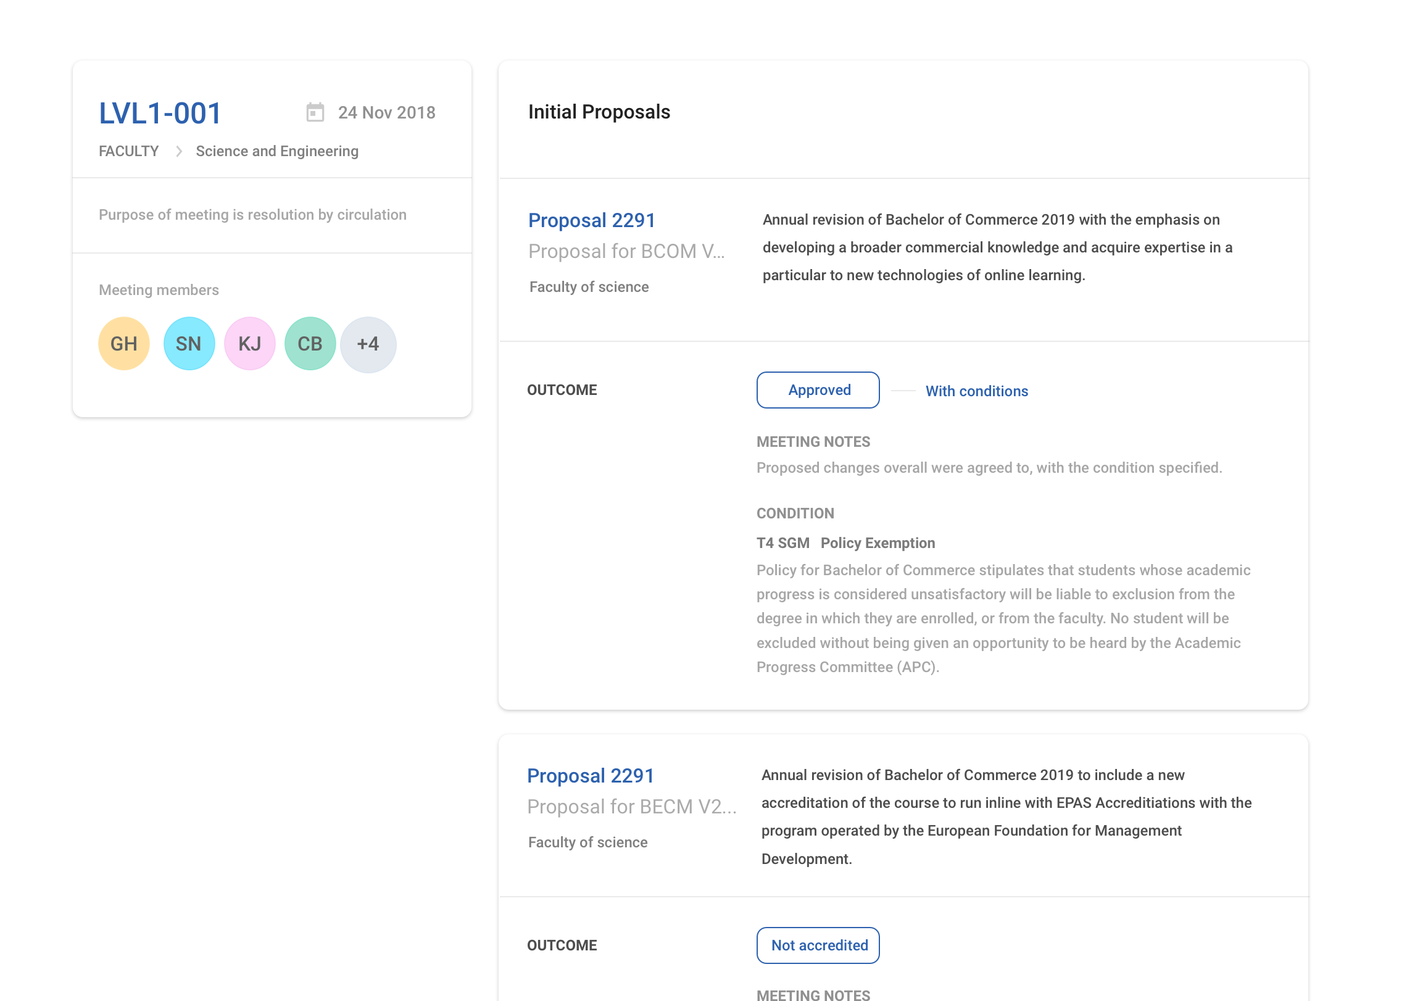Click the calendar icon beside the date
The image size is (1407, 1001).
pos(315,112)
